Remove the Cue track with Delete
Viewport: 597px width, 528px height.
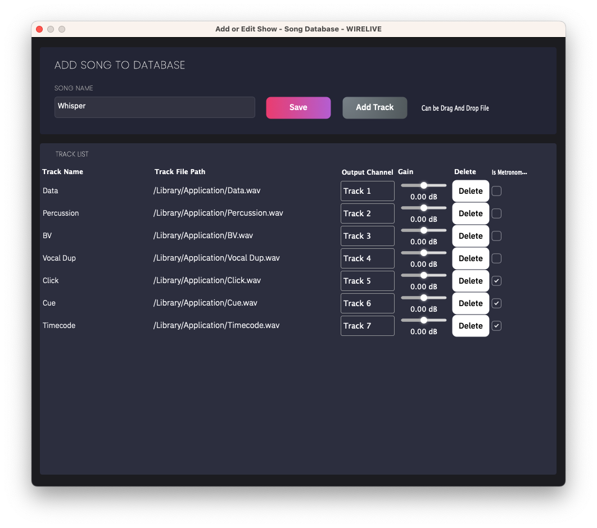[x=471, y=303]
